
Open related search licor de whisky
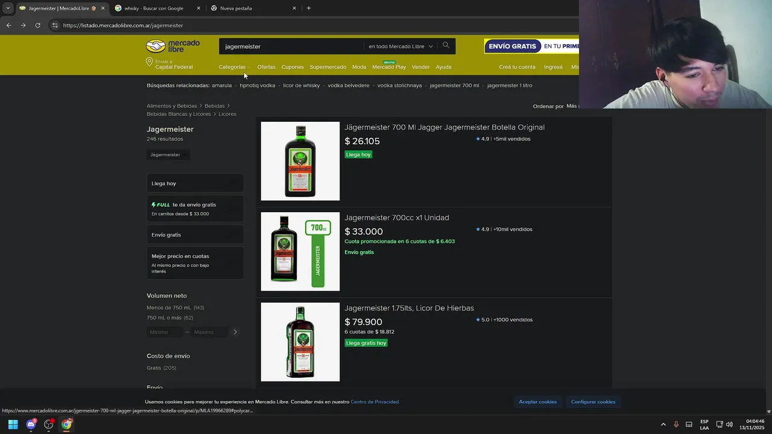302,86
